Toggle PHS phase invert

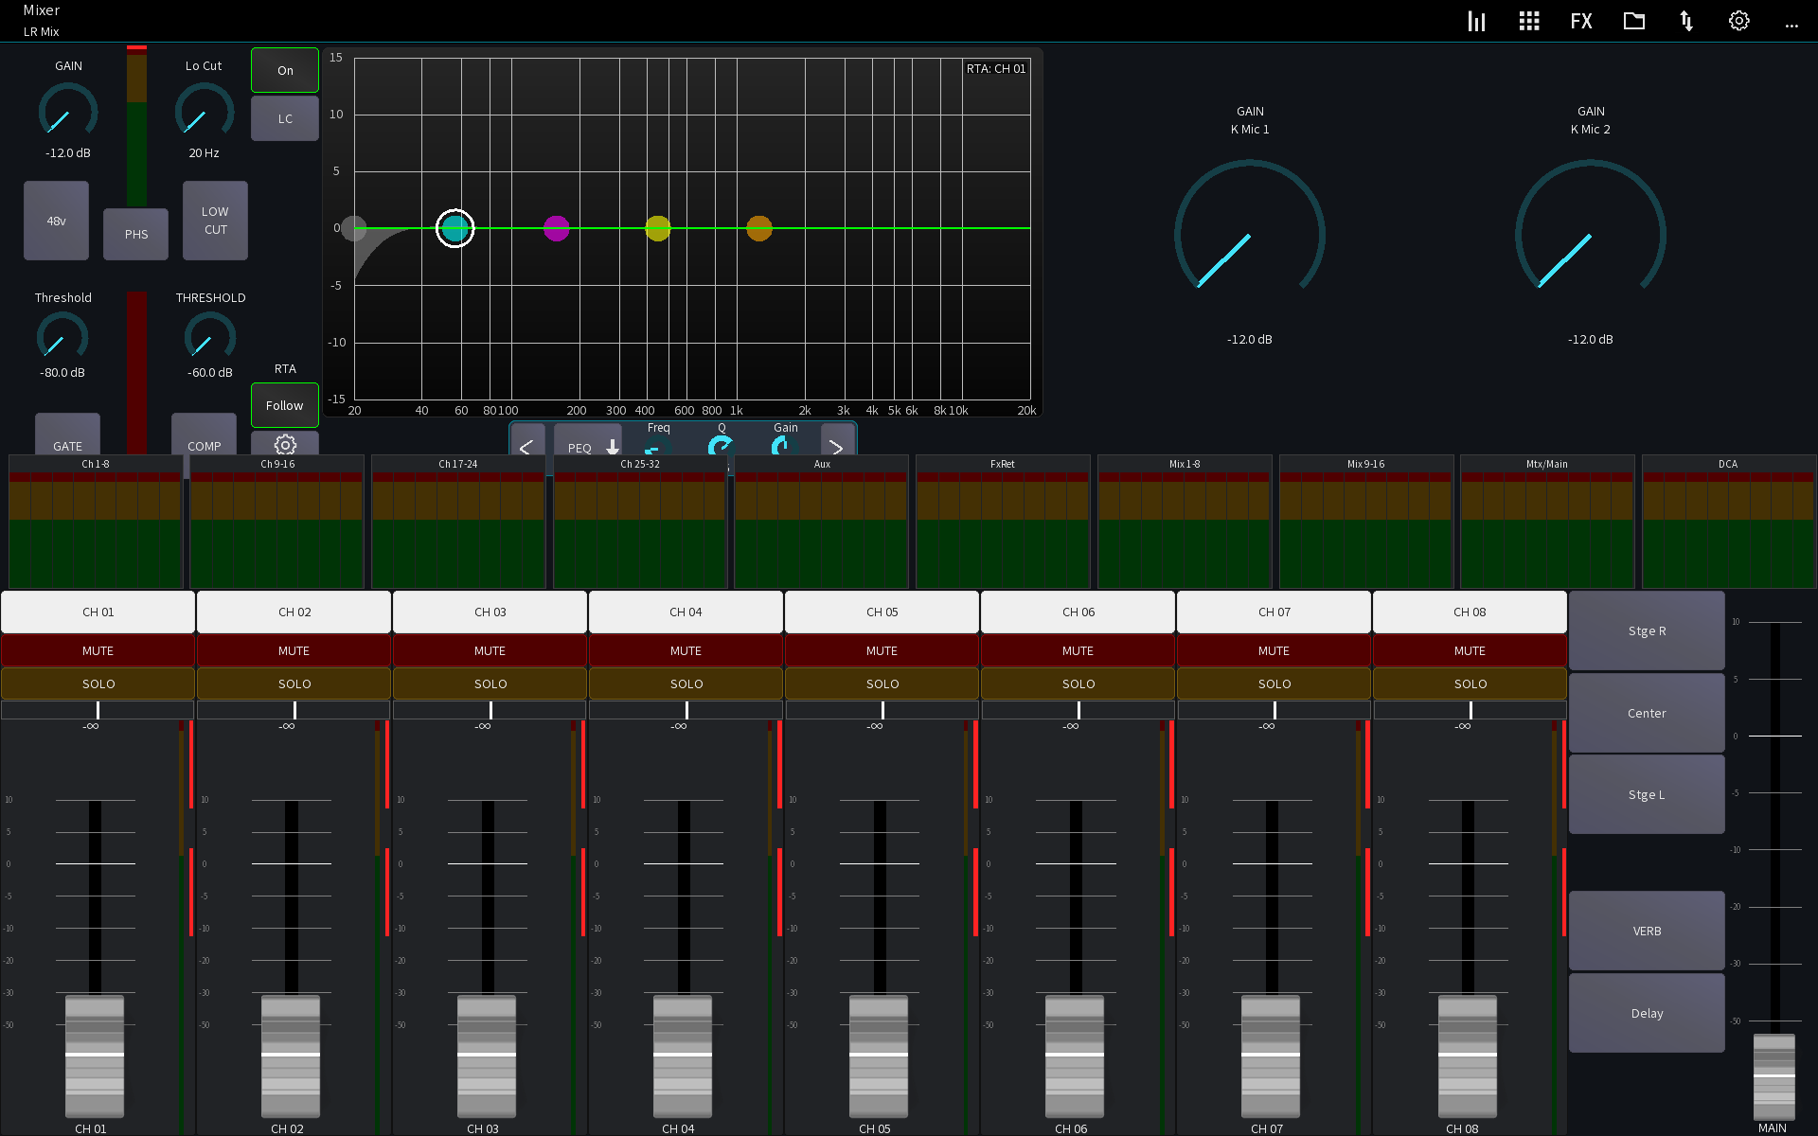coord(135,234)
